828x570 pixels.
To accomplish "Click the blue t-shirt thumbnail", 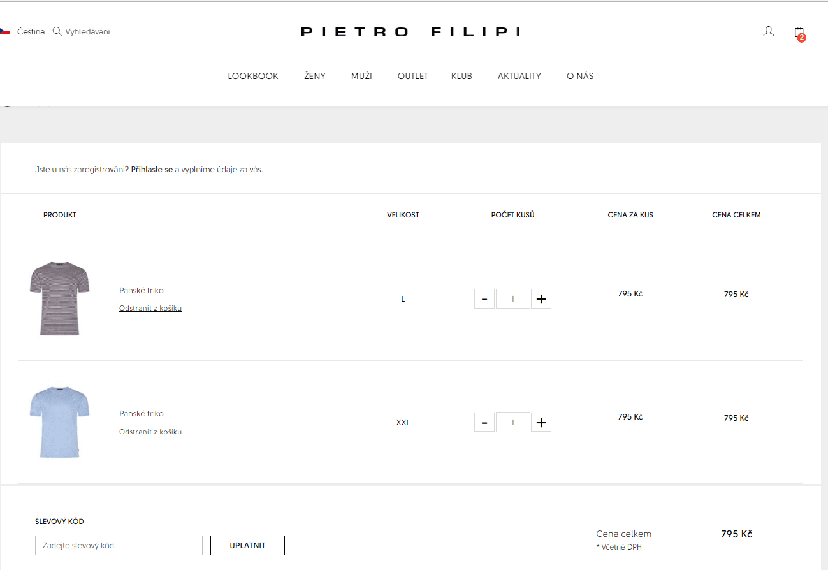I will tap(59, 421).
